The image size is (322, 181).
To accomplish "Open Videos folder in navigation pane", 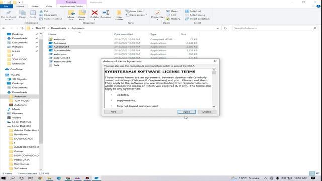I will [16, 117].
